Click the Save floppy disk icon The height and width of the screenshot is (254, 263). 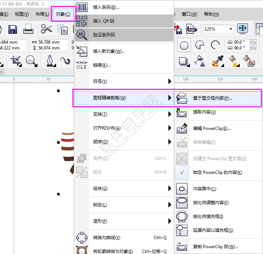click(x=13, y=29)
